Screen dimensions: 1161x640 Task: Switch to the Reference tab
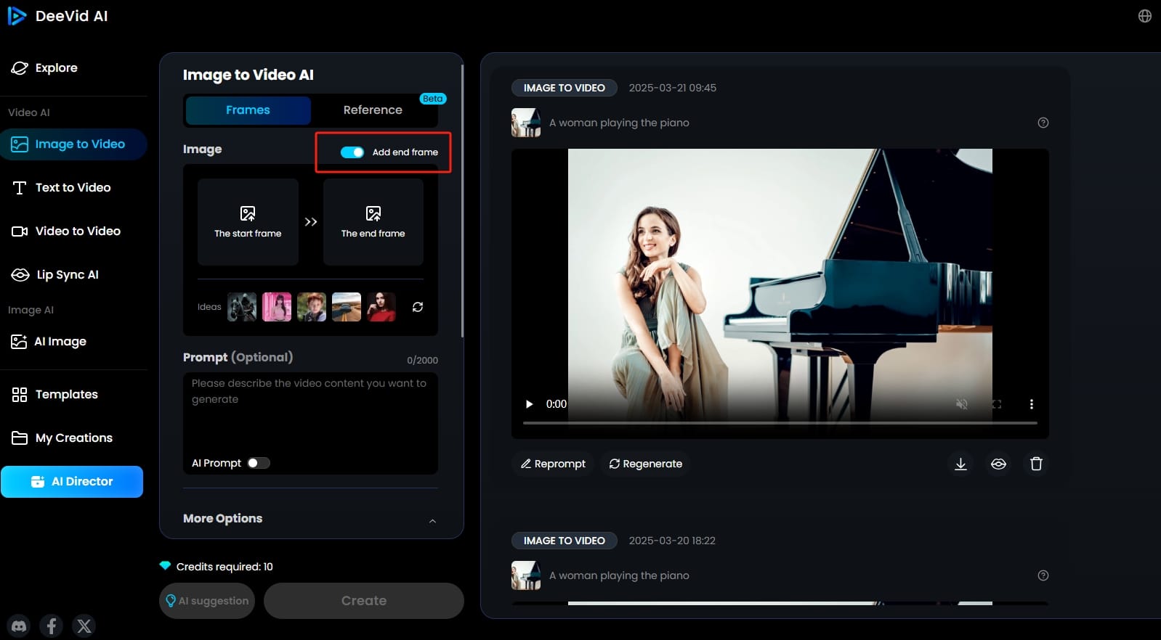[373, 110]
